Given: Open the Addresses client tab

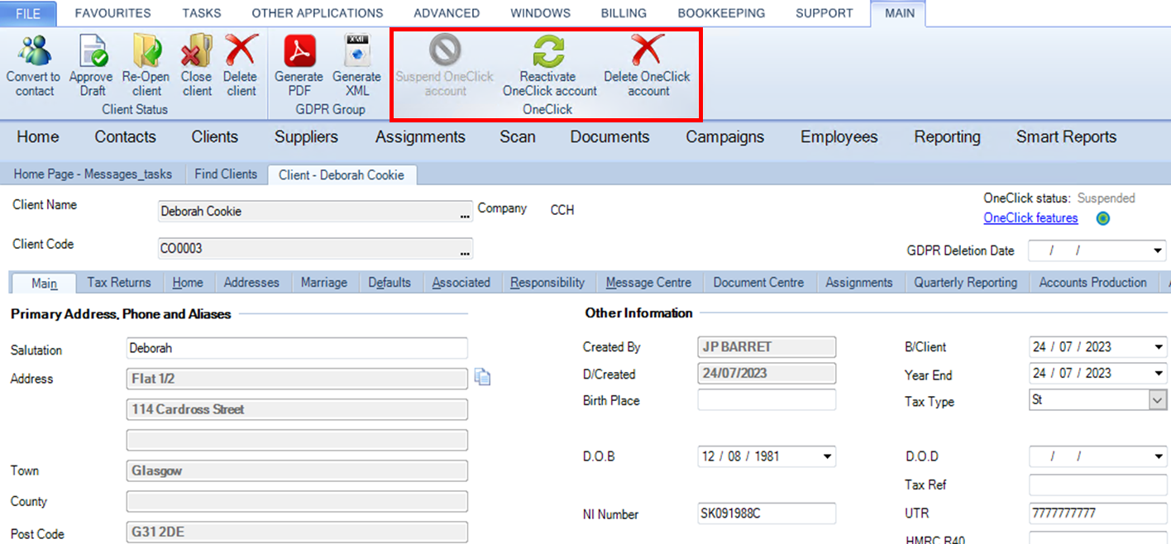Looking at the screenshot, I should click(251, 283).
